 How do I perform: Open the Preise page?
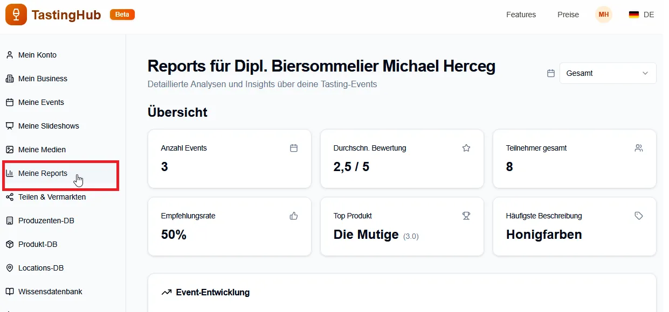568,15
